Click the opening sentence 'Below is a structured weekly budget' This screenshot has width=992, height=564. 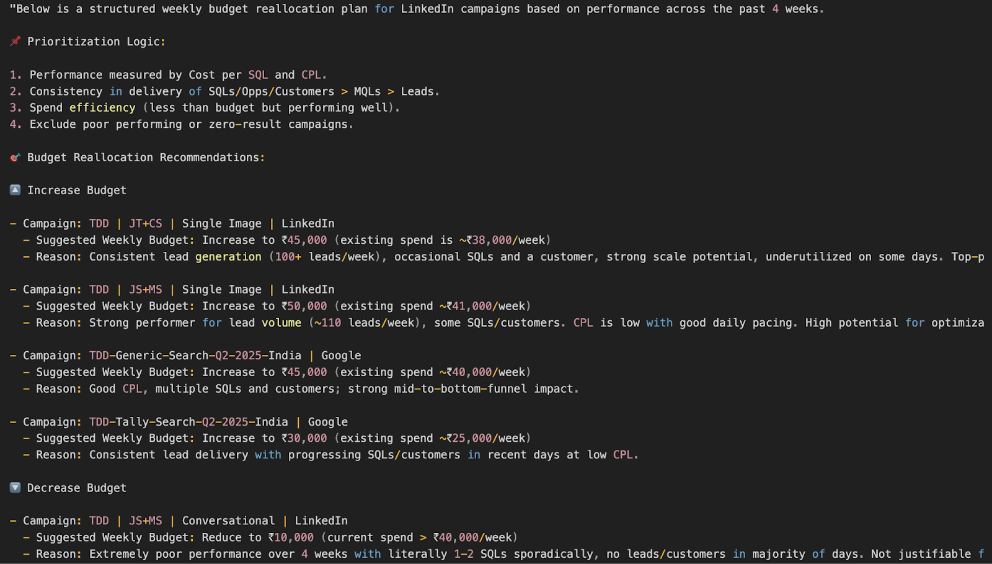[417, 9]
